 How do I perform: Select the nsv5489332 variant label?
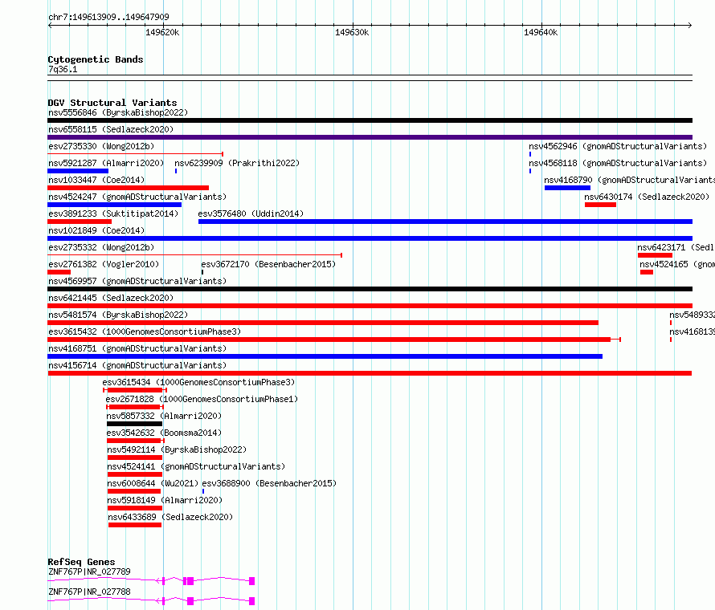tap(692, 315)
